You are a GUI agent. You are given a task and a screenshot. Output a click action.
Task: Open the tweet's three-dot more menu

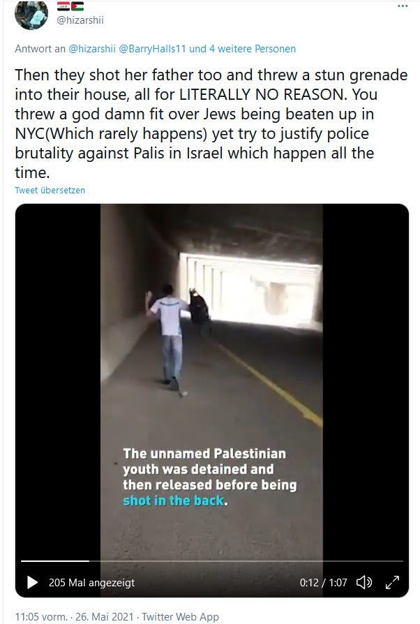(x=403, y=6)
